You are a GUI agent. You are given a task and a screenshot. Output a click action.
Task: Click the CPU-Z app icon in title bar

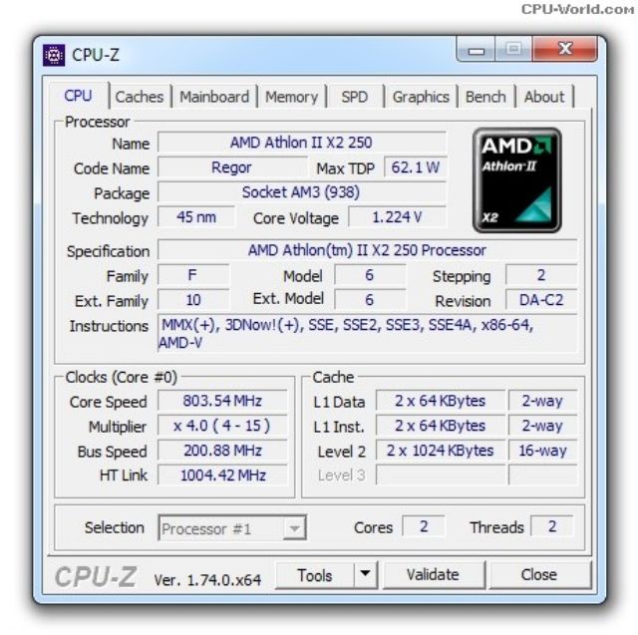54,55
